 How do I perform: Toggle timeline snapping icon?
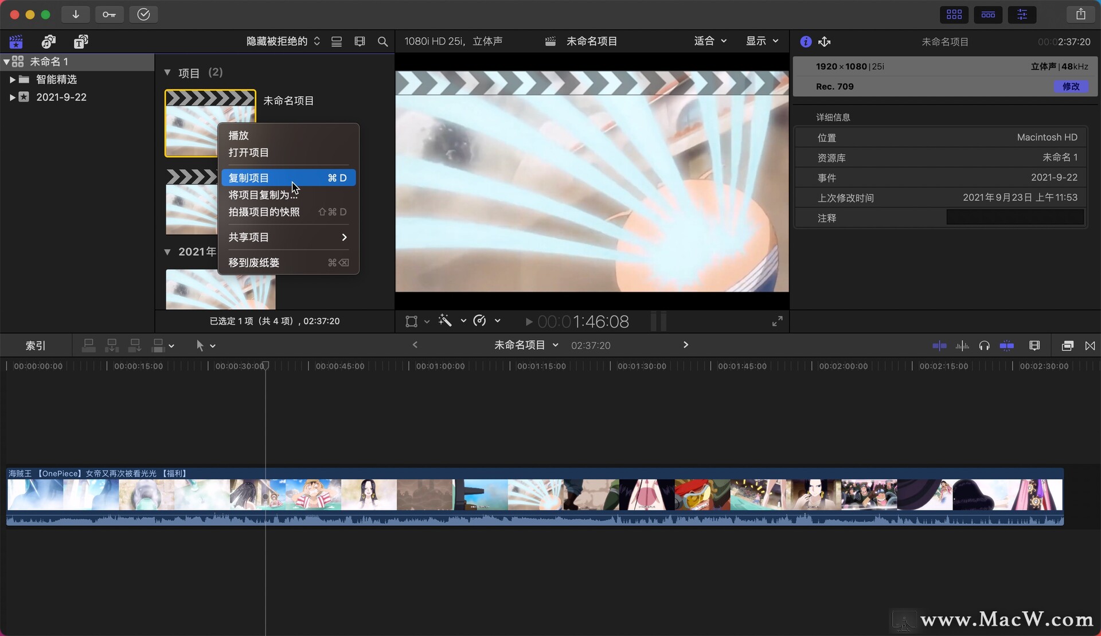[x=1006, y=345]
